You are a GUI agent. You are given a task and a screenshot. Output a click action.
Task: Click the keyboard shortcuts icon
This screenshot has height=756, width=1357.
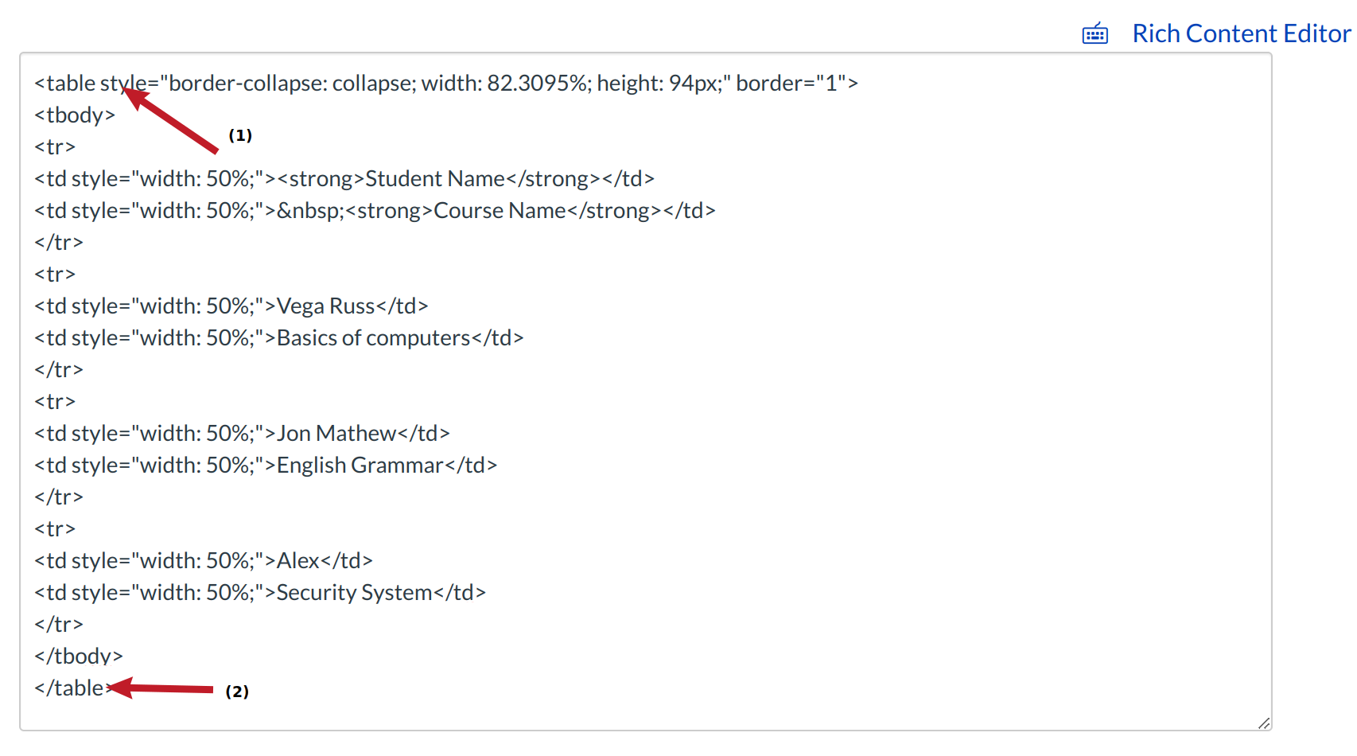coord(1095,33)
